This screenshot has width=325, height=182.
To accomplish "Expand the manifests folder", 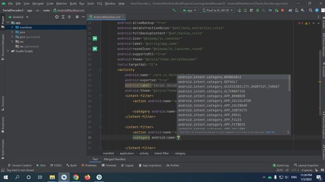I will coord(12,27).
